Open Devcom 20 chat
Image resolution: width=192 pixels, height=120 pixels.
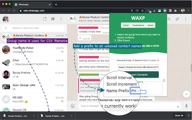[x=33, y=109]
